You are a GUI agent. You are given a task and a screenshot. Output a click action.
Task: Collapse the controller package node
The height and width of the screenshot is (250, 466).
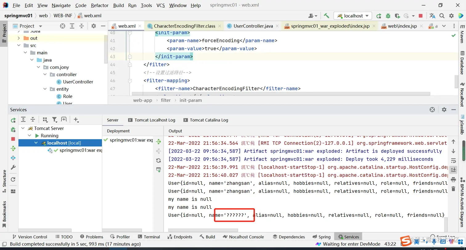point(45,75)
